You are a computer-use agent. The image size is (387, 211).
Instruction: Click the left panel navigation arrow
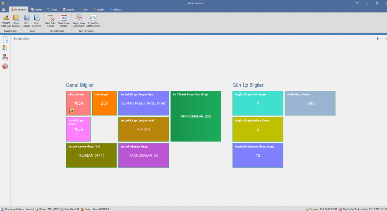point(379,39)
